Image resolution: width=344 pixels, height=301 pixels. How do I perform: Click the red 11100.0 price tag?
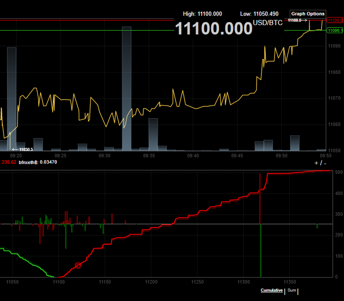coord(335,20)
